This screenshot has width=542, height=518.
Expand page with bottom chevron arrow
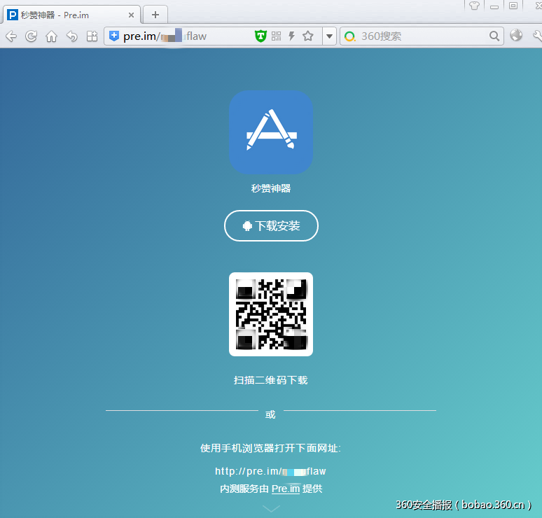click(x=271, y=508)
